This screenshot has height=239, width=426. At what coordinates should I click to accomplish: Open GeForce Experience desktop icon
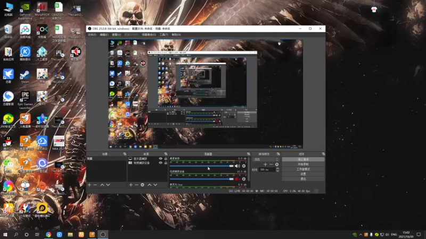pyautogui.click(x=25, y=11)
